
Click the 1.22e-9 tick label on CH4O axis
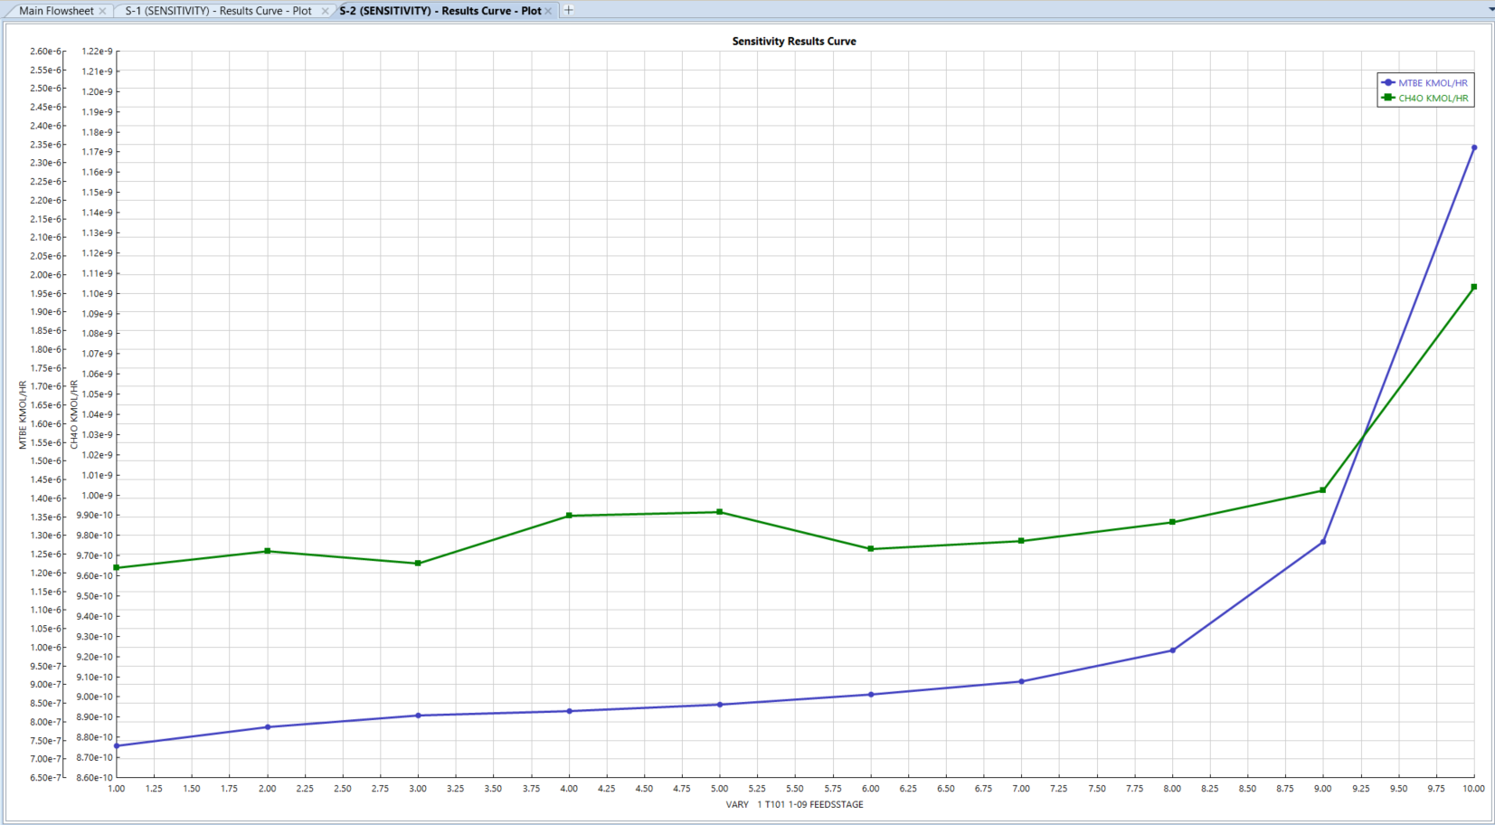point(98,52)
